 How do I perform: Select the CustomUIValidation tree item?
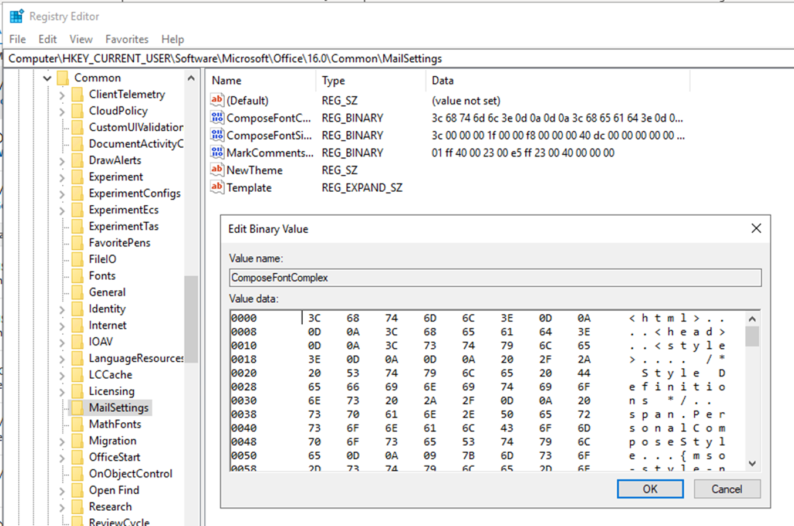point(136,127)
